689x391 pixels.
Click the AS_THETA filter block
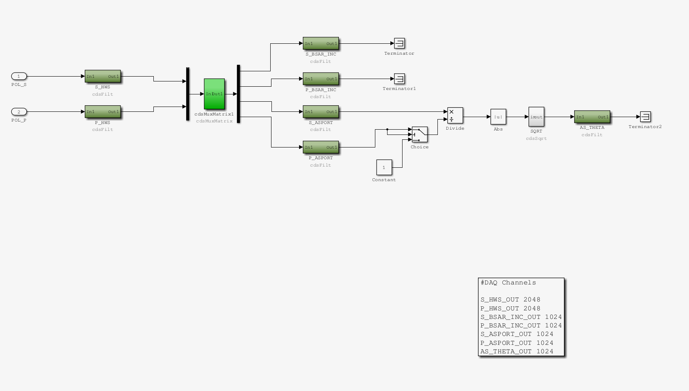592,117
